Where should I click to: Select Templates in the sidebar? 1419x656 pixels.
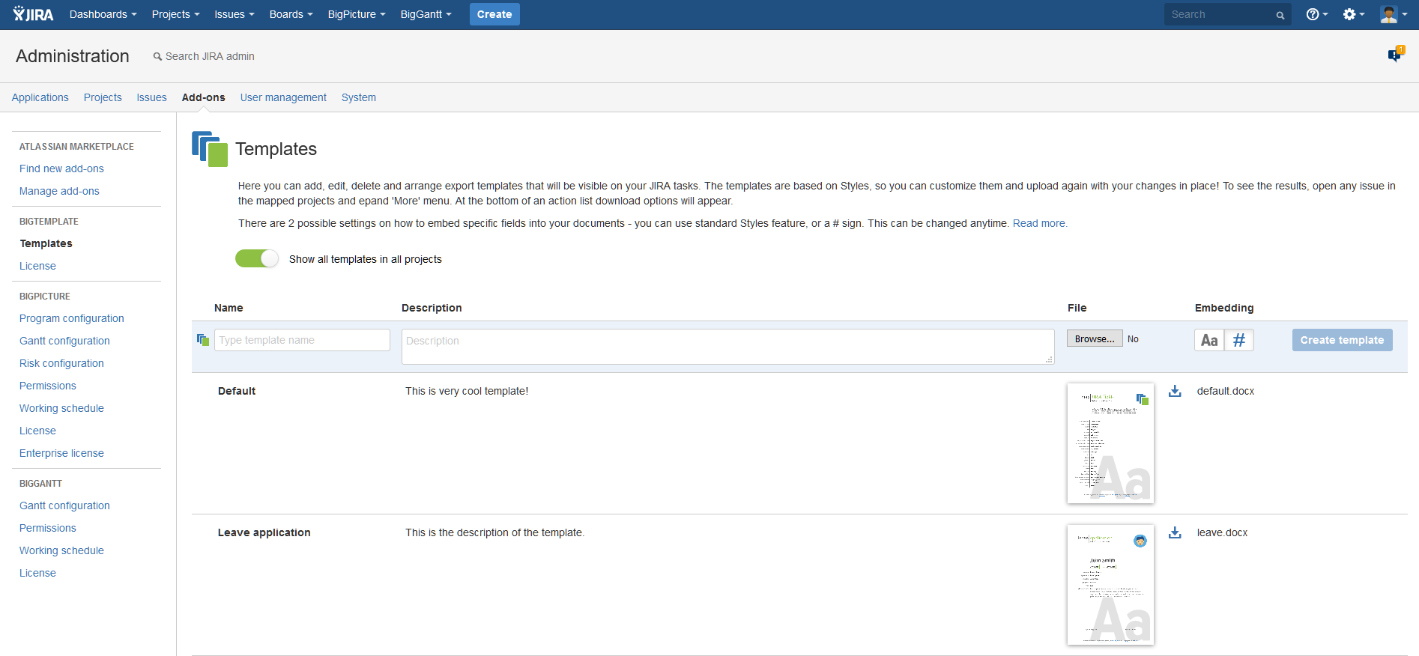tap(46, 243)
